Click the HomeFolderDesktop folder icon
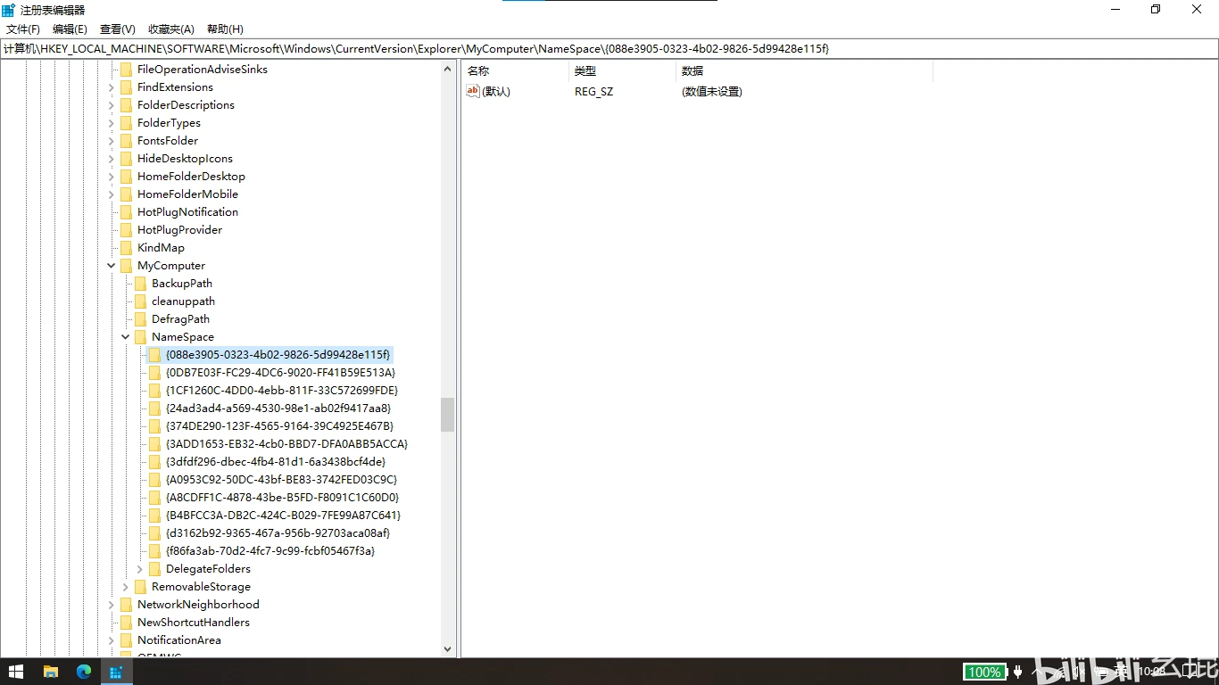The height and width of the screenshot is (685, 1219). [126, 177]
